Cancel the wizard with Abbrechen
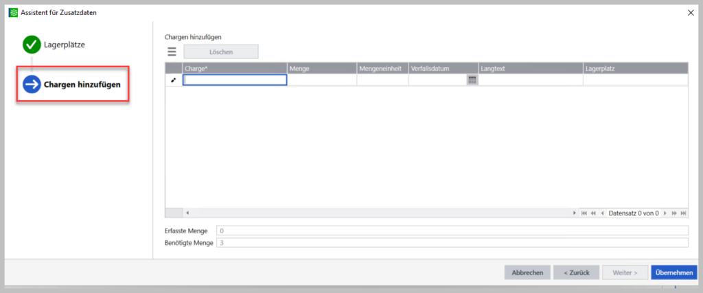The width and height of the screenshot is (703, 293). coord(527,272)
